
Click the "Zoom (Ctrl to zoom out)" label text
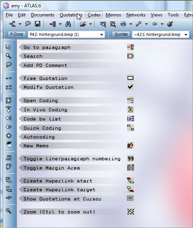59,212
